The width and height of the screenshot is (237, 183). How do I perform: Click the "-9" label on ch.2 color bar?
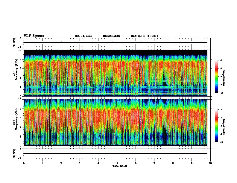pos(221,134)
